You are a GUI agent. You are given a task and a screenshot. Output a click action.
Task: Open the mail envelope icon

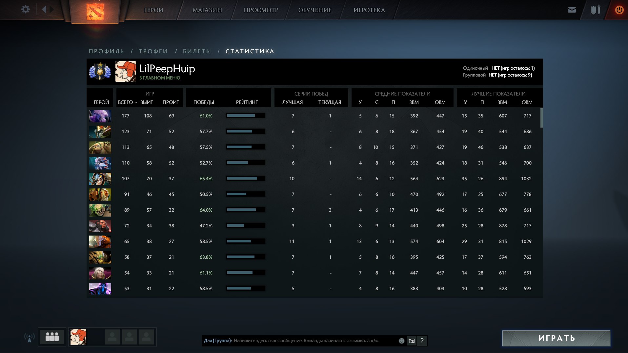tap(572, 10)
